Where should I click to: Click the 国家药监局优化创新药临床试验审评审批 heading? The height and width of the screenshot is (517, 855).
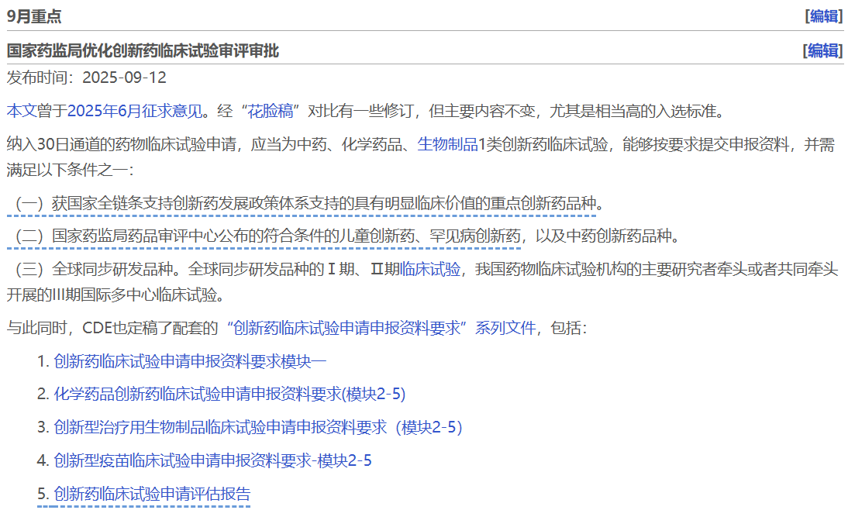click(x=143, y=51)
